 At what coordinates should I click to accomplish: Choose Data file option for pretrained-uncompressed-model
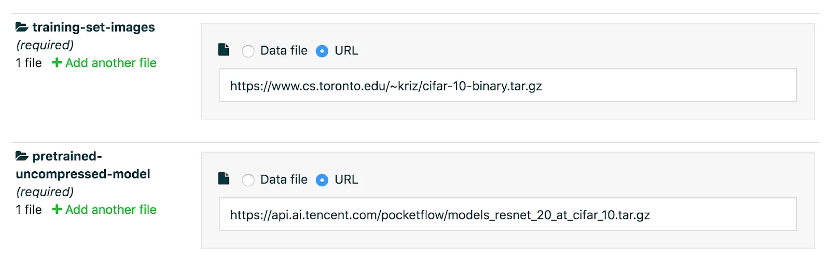(248, 180)
